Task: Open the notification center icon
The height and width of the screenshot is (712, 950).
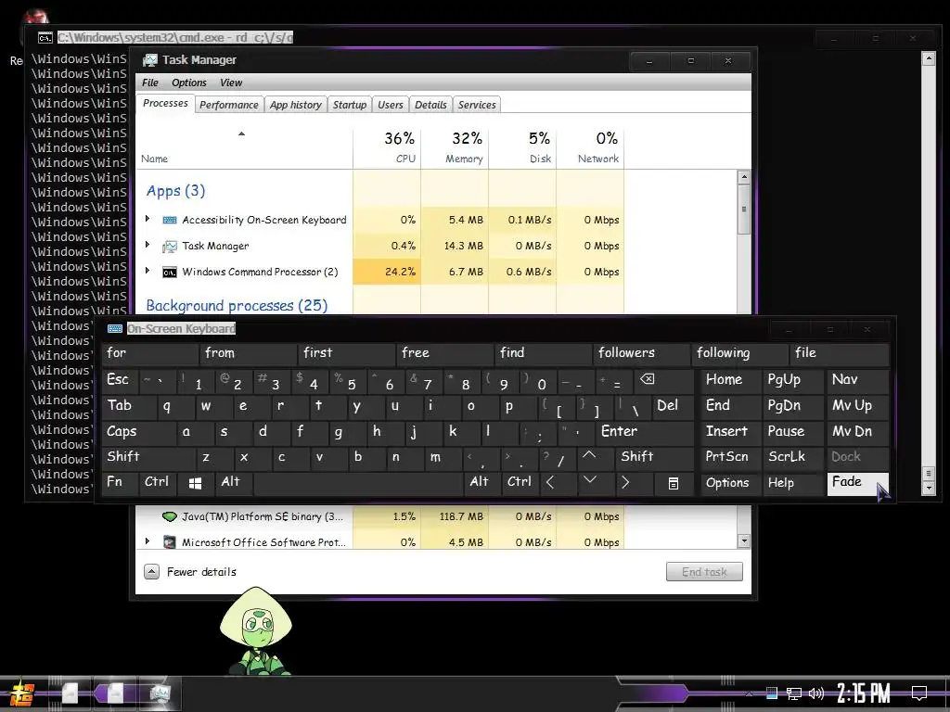Action: pyautogui.click(x=919, y=693)
